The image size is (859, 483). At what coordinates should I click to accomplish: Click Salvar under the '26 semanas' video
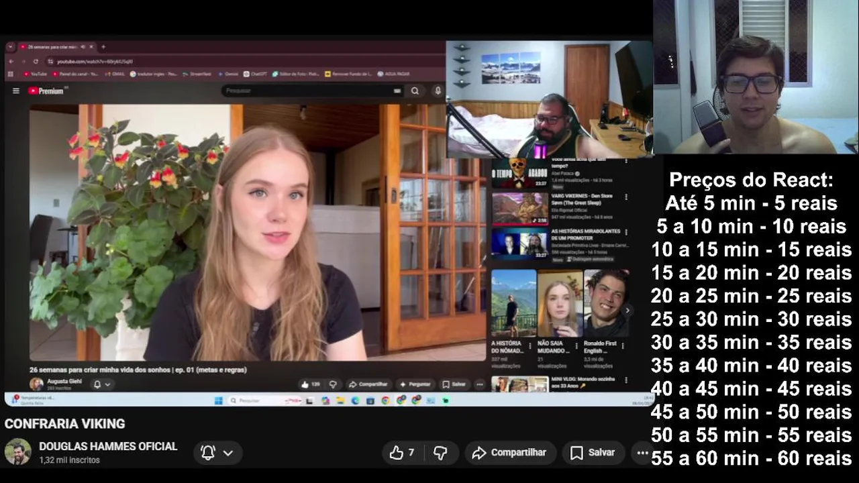[454, 384]
